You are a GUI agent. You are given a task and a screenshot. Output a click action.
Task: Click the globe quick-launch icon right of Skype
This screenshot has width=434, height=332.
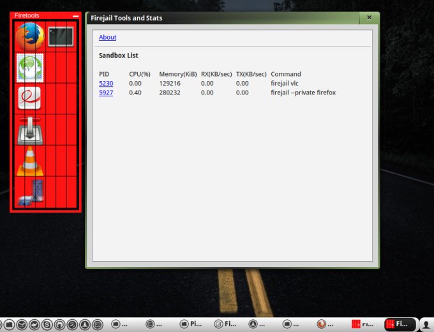click(59, 324)
